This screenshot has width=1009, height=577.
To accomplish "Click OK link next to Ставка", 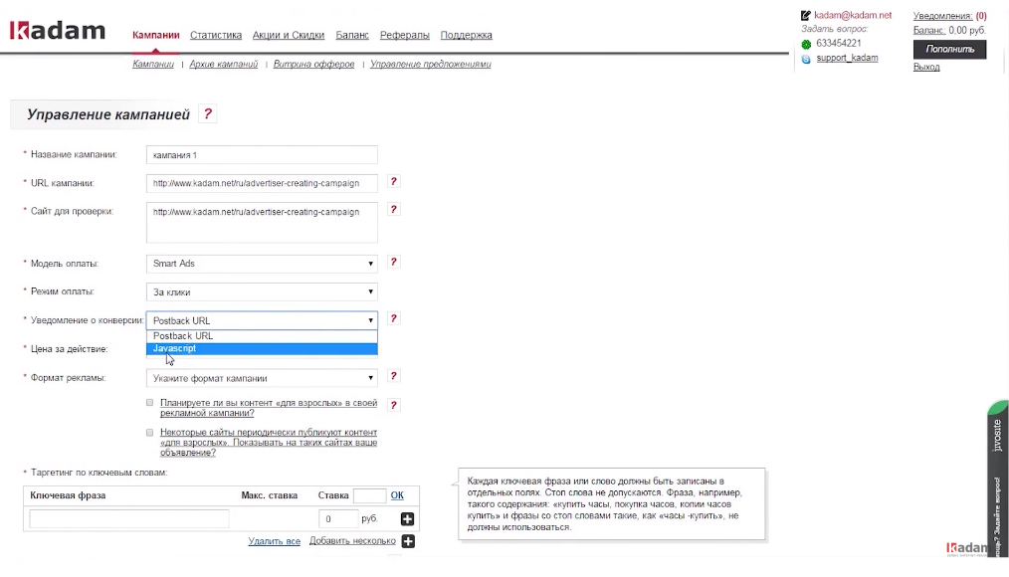I will 397,495.
